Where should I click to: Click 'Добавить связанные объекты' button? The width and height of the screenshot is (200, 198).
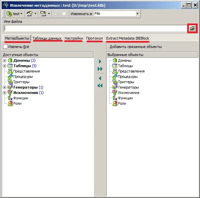click(136, 47)
